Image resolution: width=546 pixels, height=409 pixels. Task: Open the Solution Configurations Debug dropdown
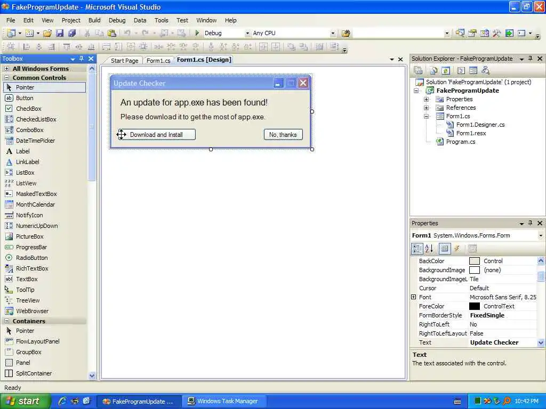coord(247,33)
